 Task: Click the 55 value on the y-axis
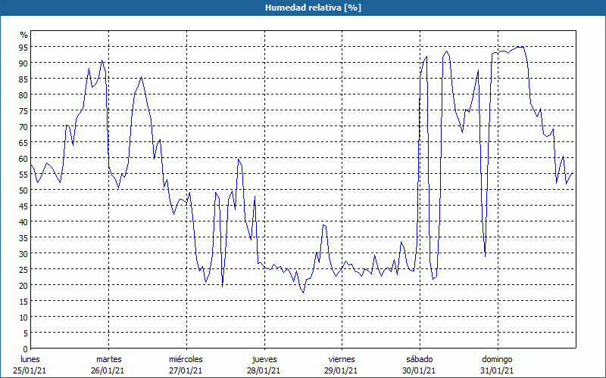(x=24, y=174)
